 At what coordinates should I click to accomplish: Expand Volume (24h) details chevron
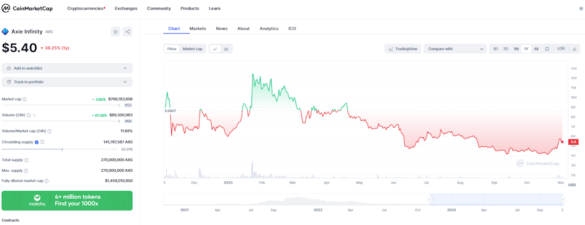pos(35,115)
